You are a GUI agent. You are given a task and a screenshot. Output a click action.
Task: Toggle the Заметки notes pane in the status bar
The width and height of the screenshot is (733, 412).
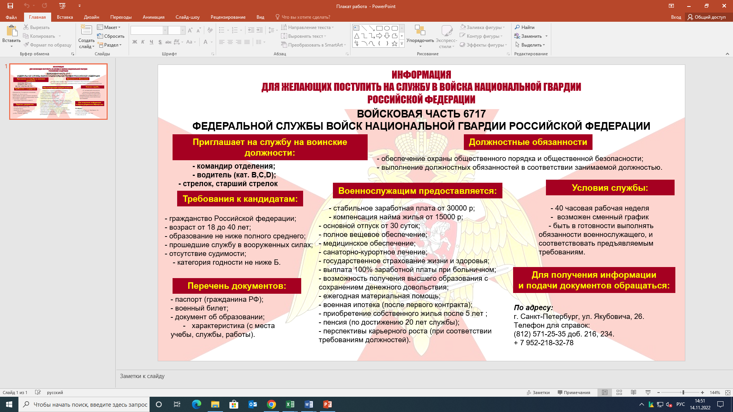pos(538,392)
